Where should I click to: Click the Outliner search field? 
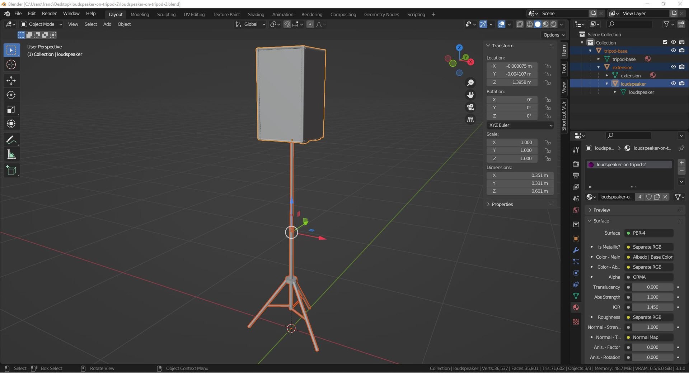tap(629, 24)
